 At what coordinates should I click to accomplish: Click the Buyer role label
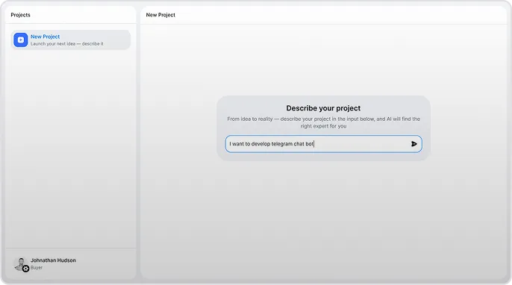click(x=37, y=268)
